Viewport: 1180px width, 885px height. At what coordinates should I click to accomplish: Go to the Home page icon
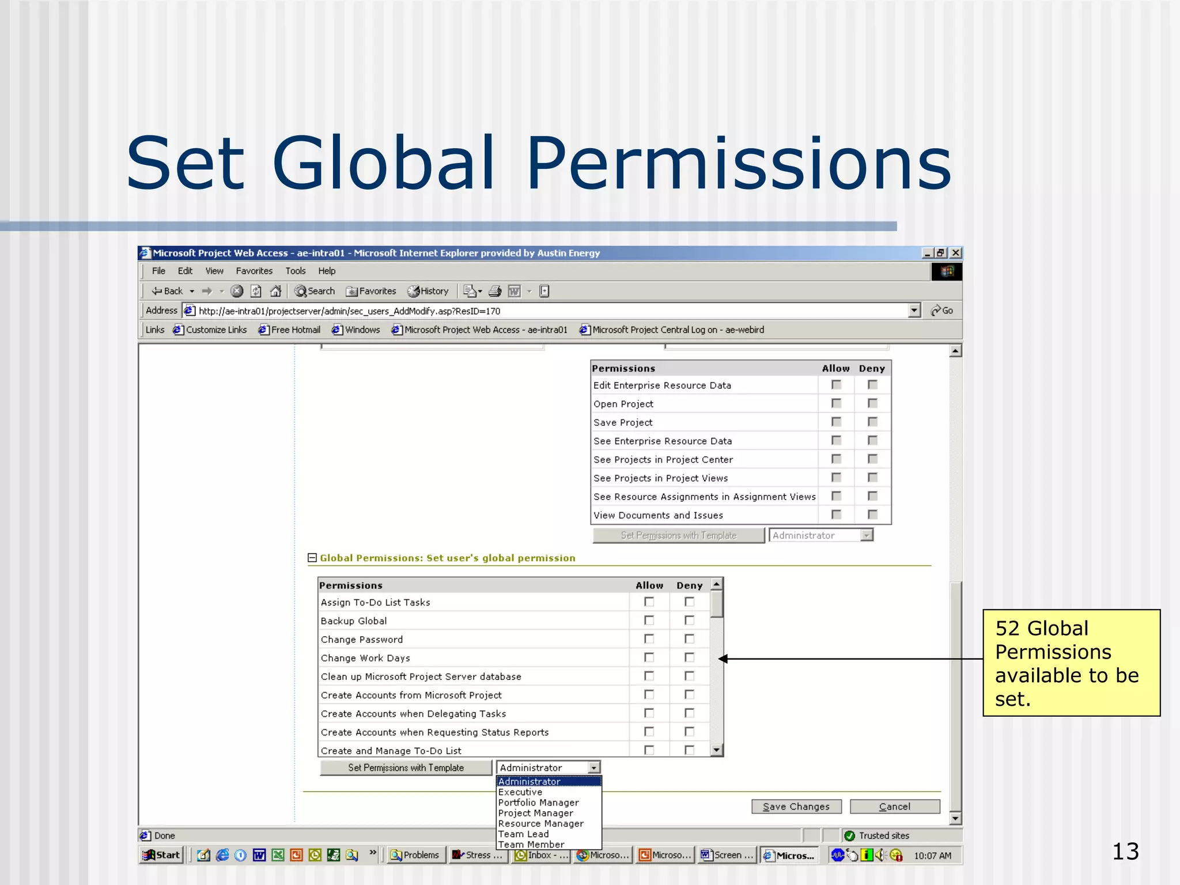[x=276, y=291]
